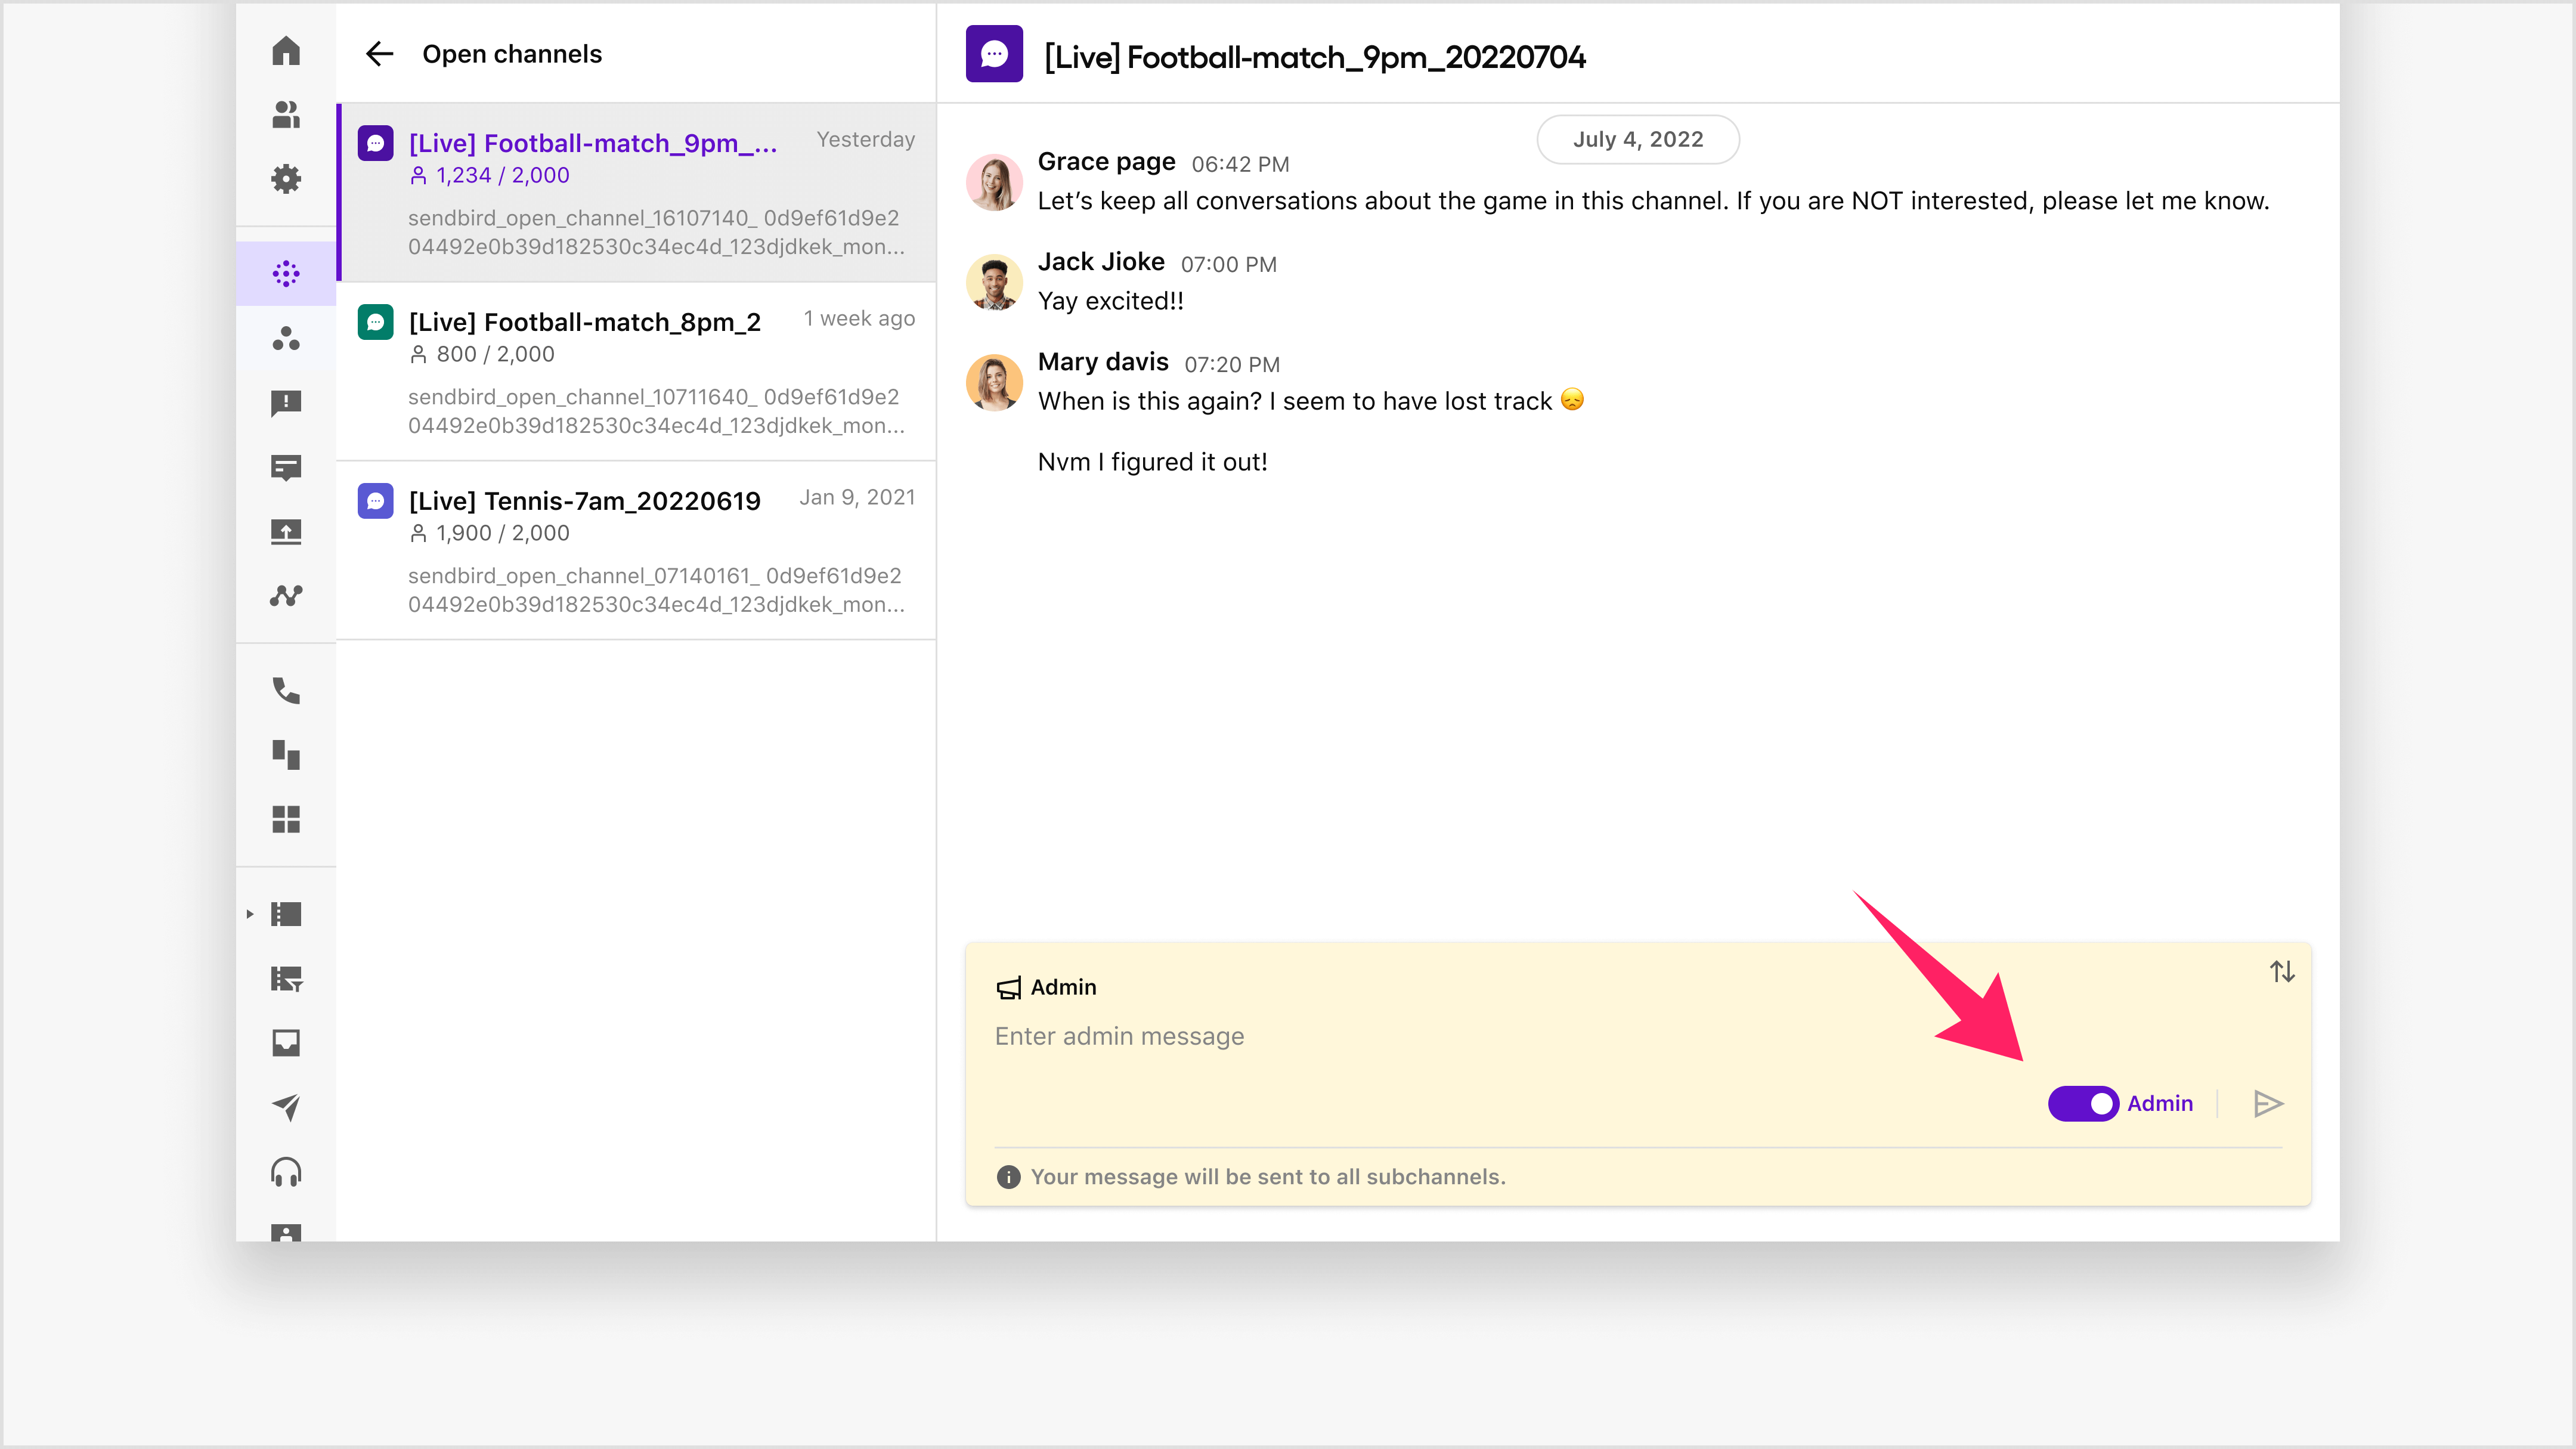Viewport: 2576px width, 1449px height.
Task: Go back from Open channels
Action: click(x=379, y=54)
